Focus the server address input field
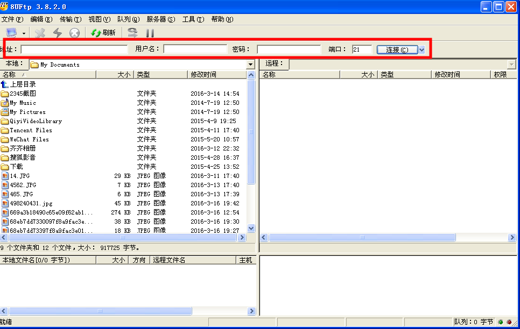520x329 pixels. point(74,49)
